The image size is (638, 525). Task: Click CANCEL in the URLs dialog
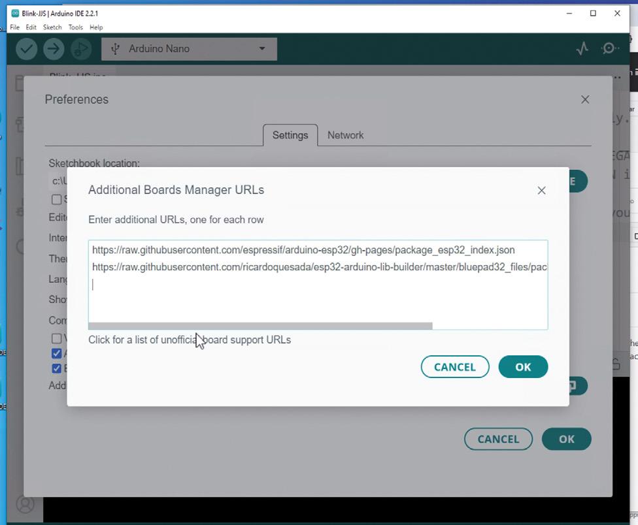(x=455, y=367)
